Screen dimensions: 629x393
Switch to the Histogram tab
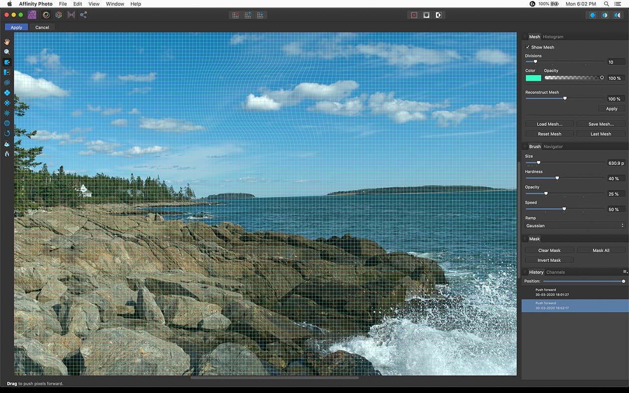(553, 37)
